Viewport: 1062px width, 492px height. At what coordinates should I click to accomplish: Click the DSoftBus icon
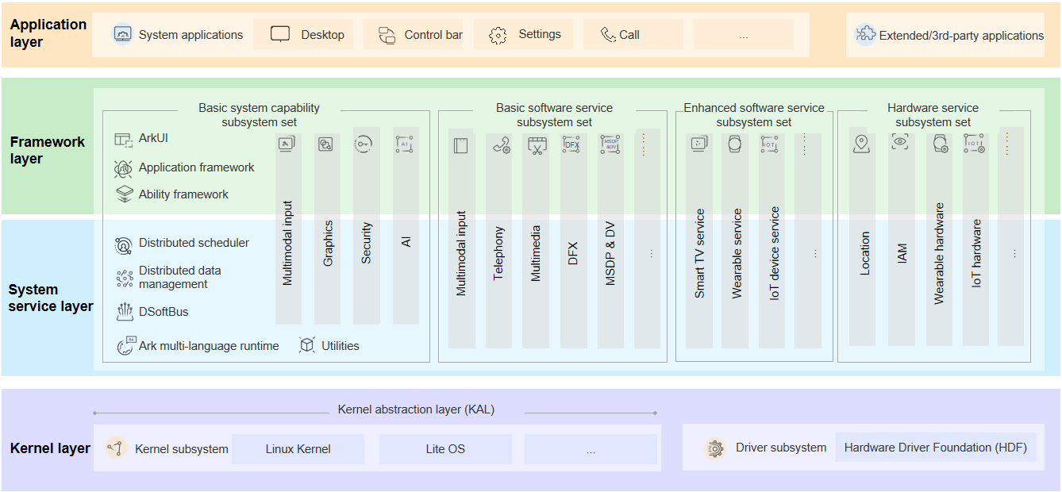[124, 312]
